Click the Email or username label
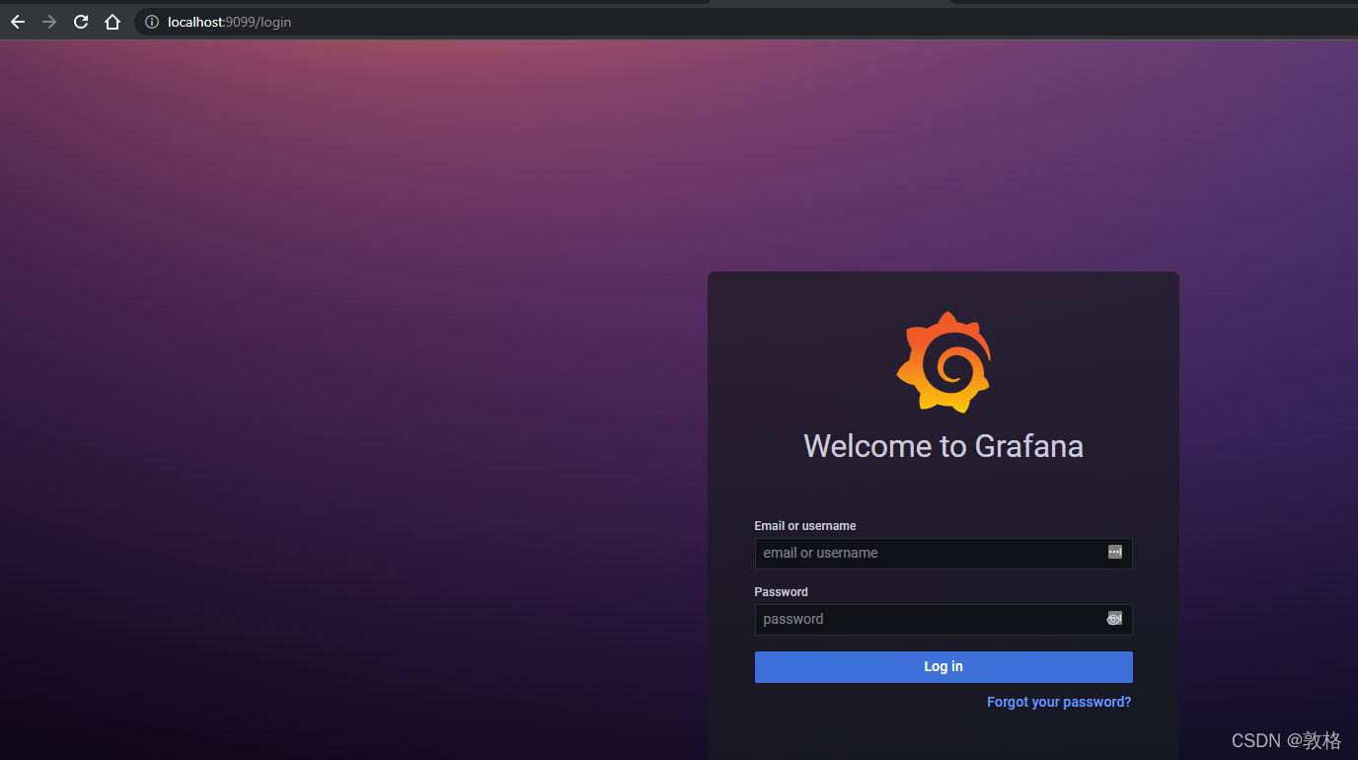This screenshot has width=1358, height=760. tap(804, 525)
